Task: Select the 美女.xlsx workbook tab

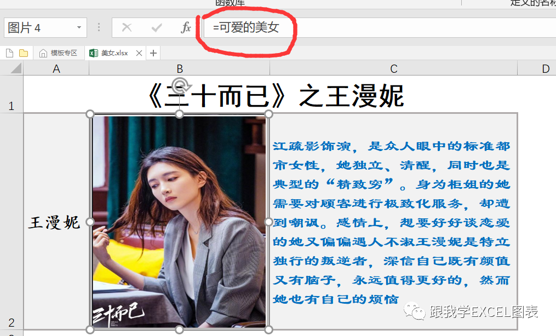Action: [115, 53]
